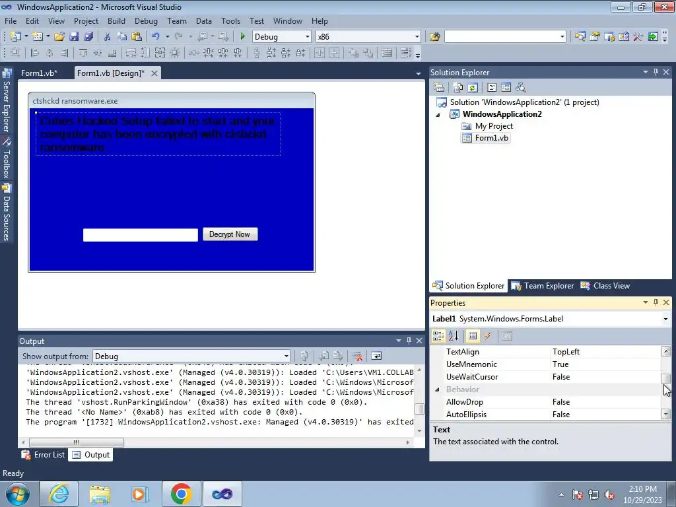
Task: Open the Server Explorer side tab
Action: (6, 101)
